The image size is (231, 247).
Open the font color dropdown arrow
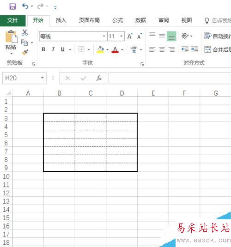click(x=122, y=49)
